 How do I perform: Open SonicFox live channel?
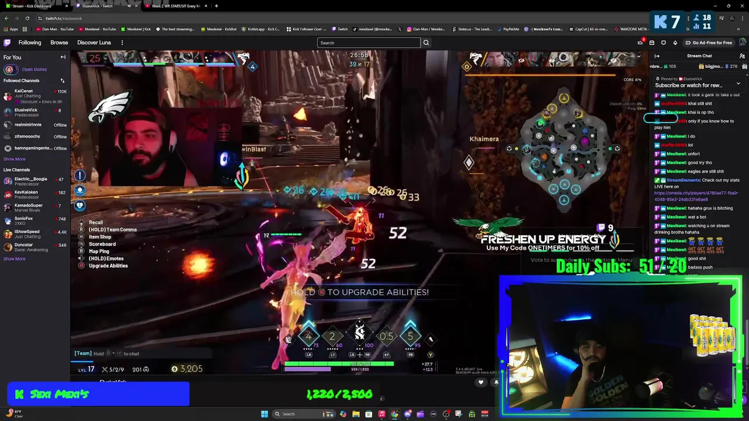35,220
